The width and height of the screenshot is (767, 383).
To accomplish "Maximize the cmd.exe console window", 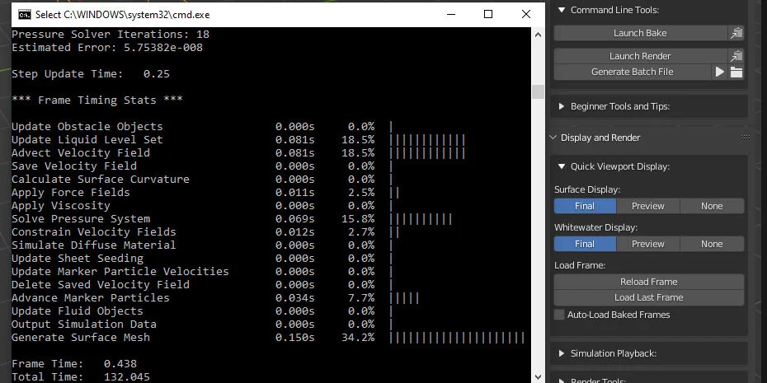I will click(487, 14).
